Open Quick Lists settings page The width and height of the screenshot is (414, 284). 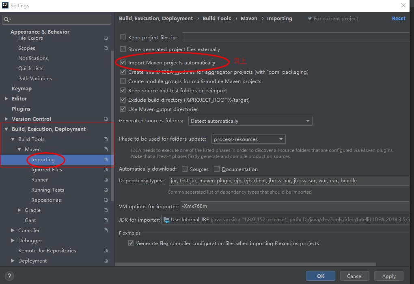coord(30,68)
